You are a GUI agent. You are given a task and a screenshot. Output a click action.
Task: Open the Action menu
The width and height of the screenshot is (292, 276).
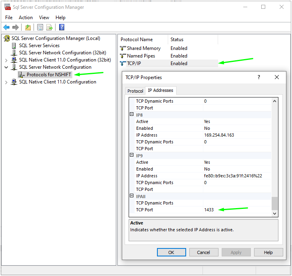[x=26, y=18]
